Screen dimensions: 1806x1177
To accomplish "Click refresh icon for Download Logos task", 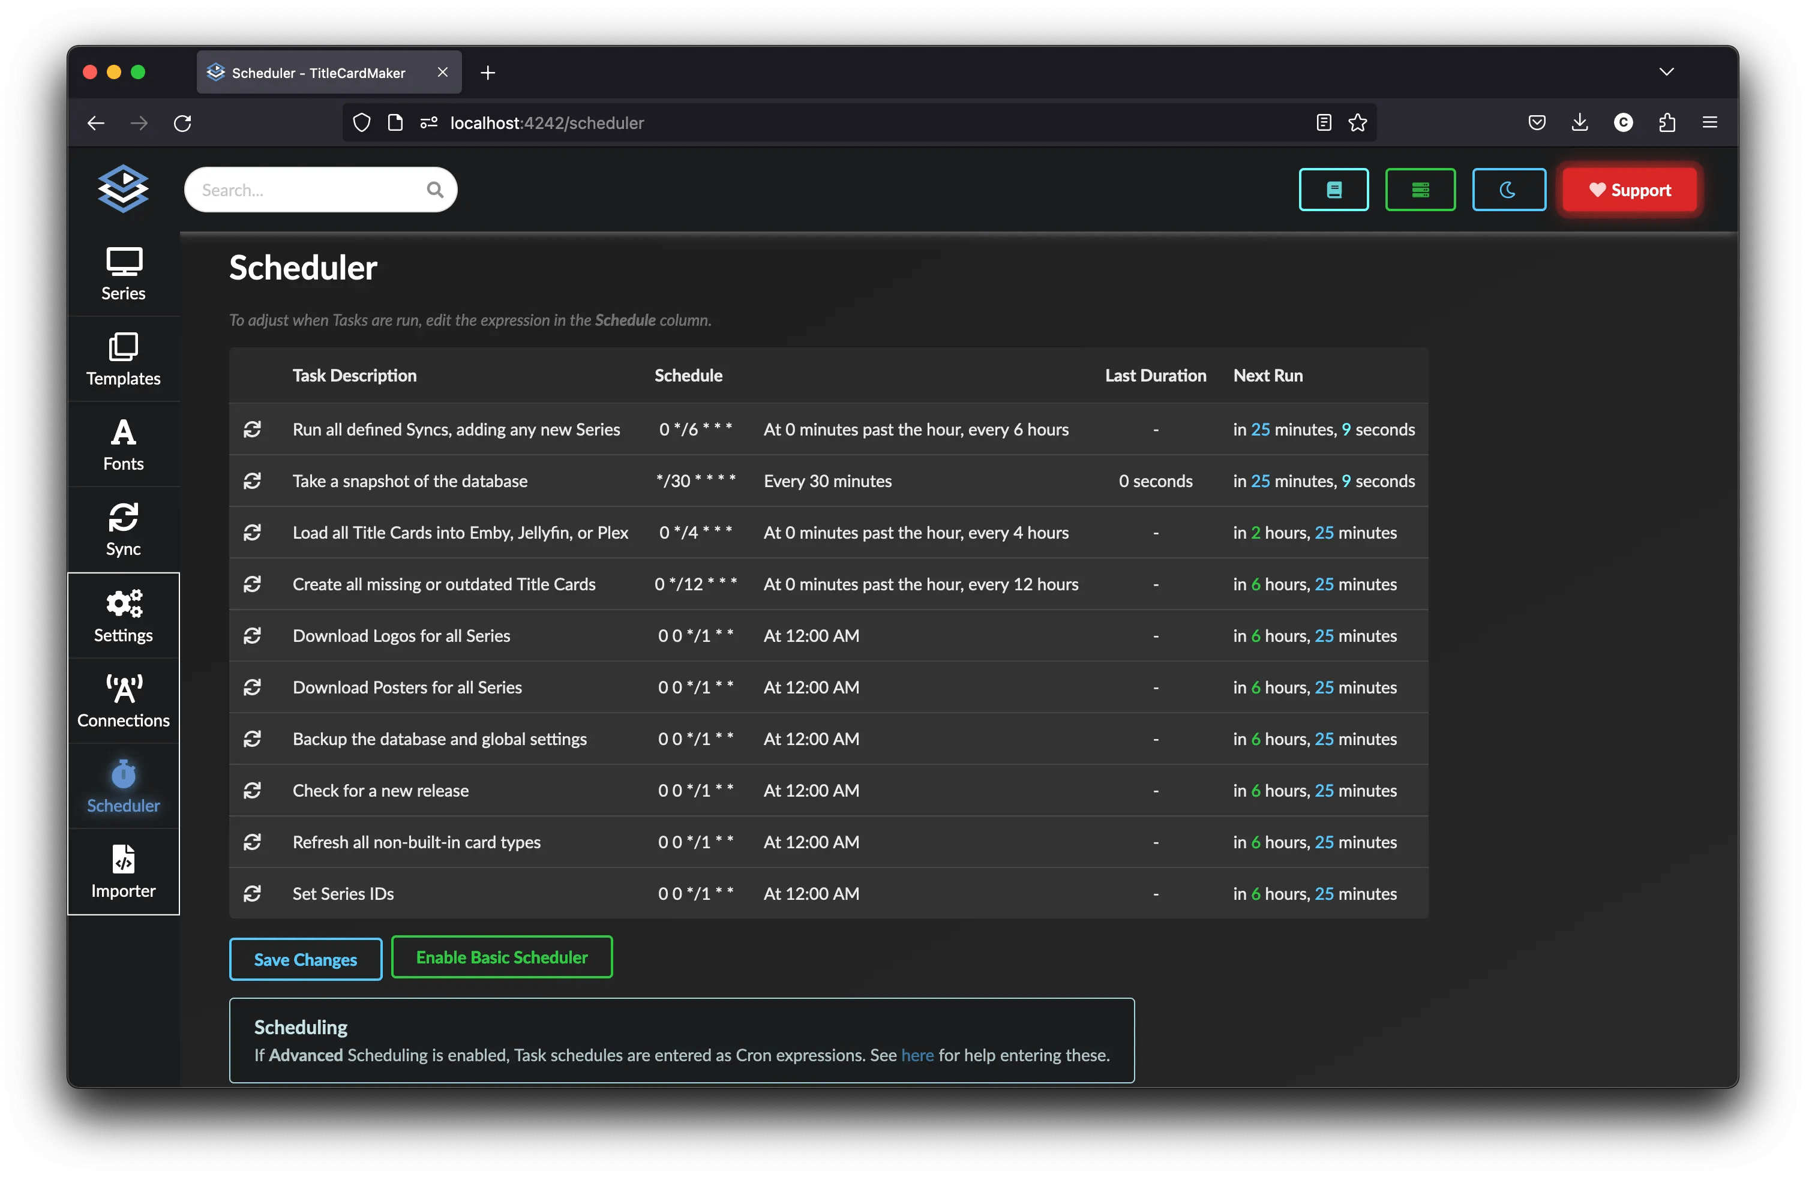I will (x=252, y=636).
